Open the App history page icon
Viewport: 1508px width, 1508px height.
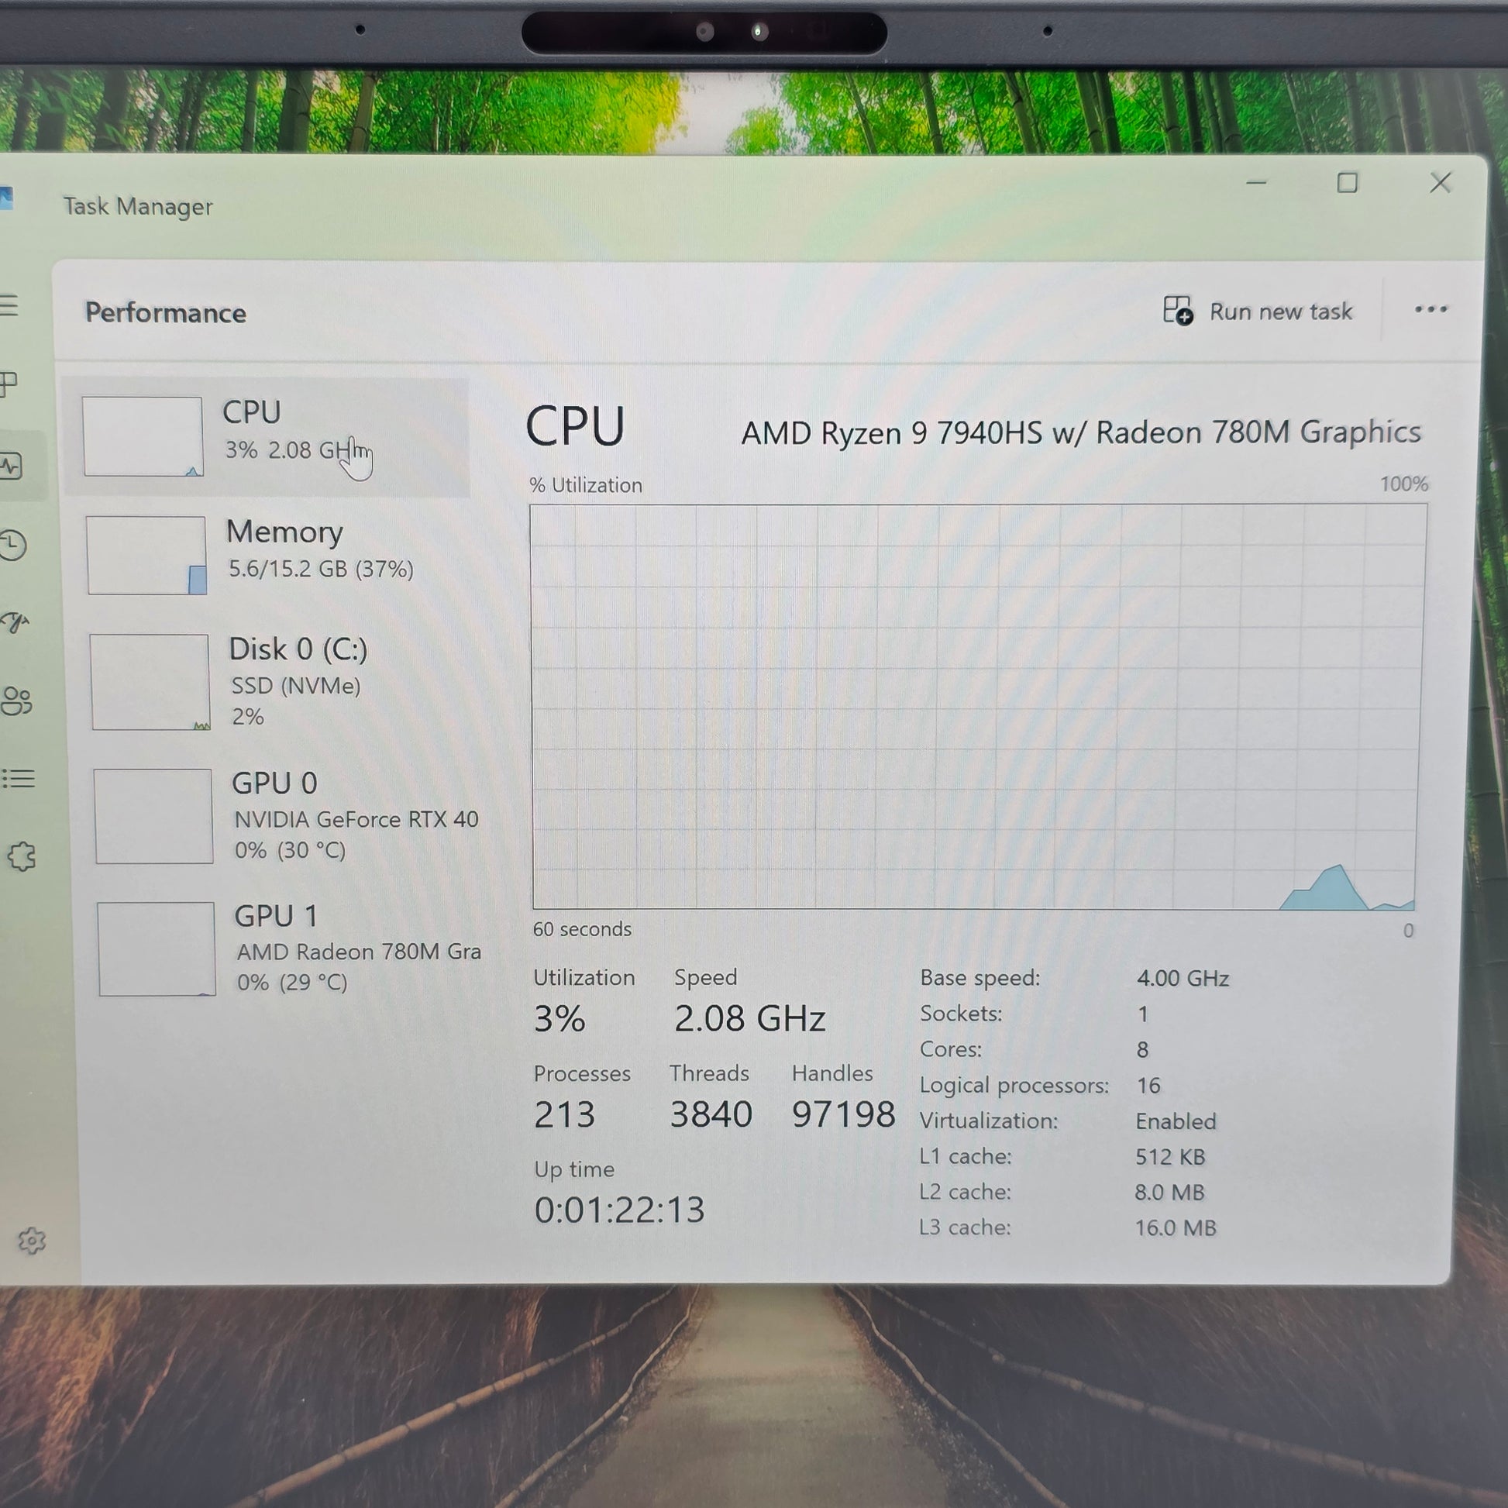(14, 545)
